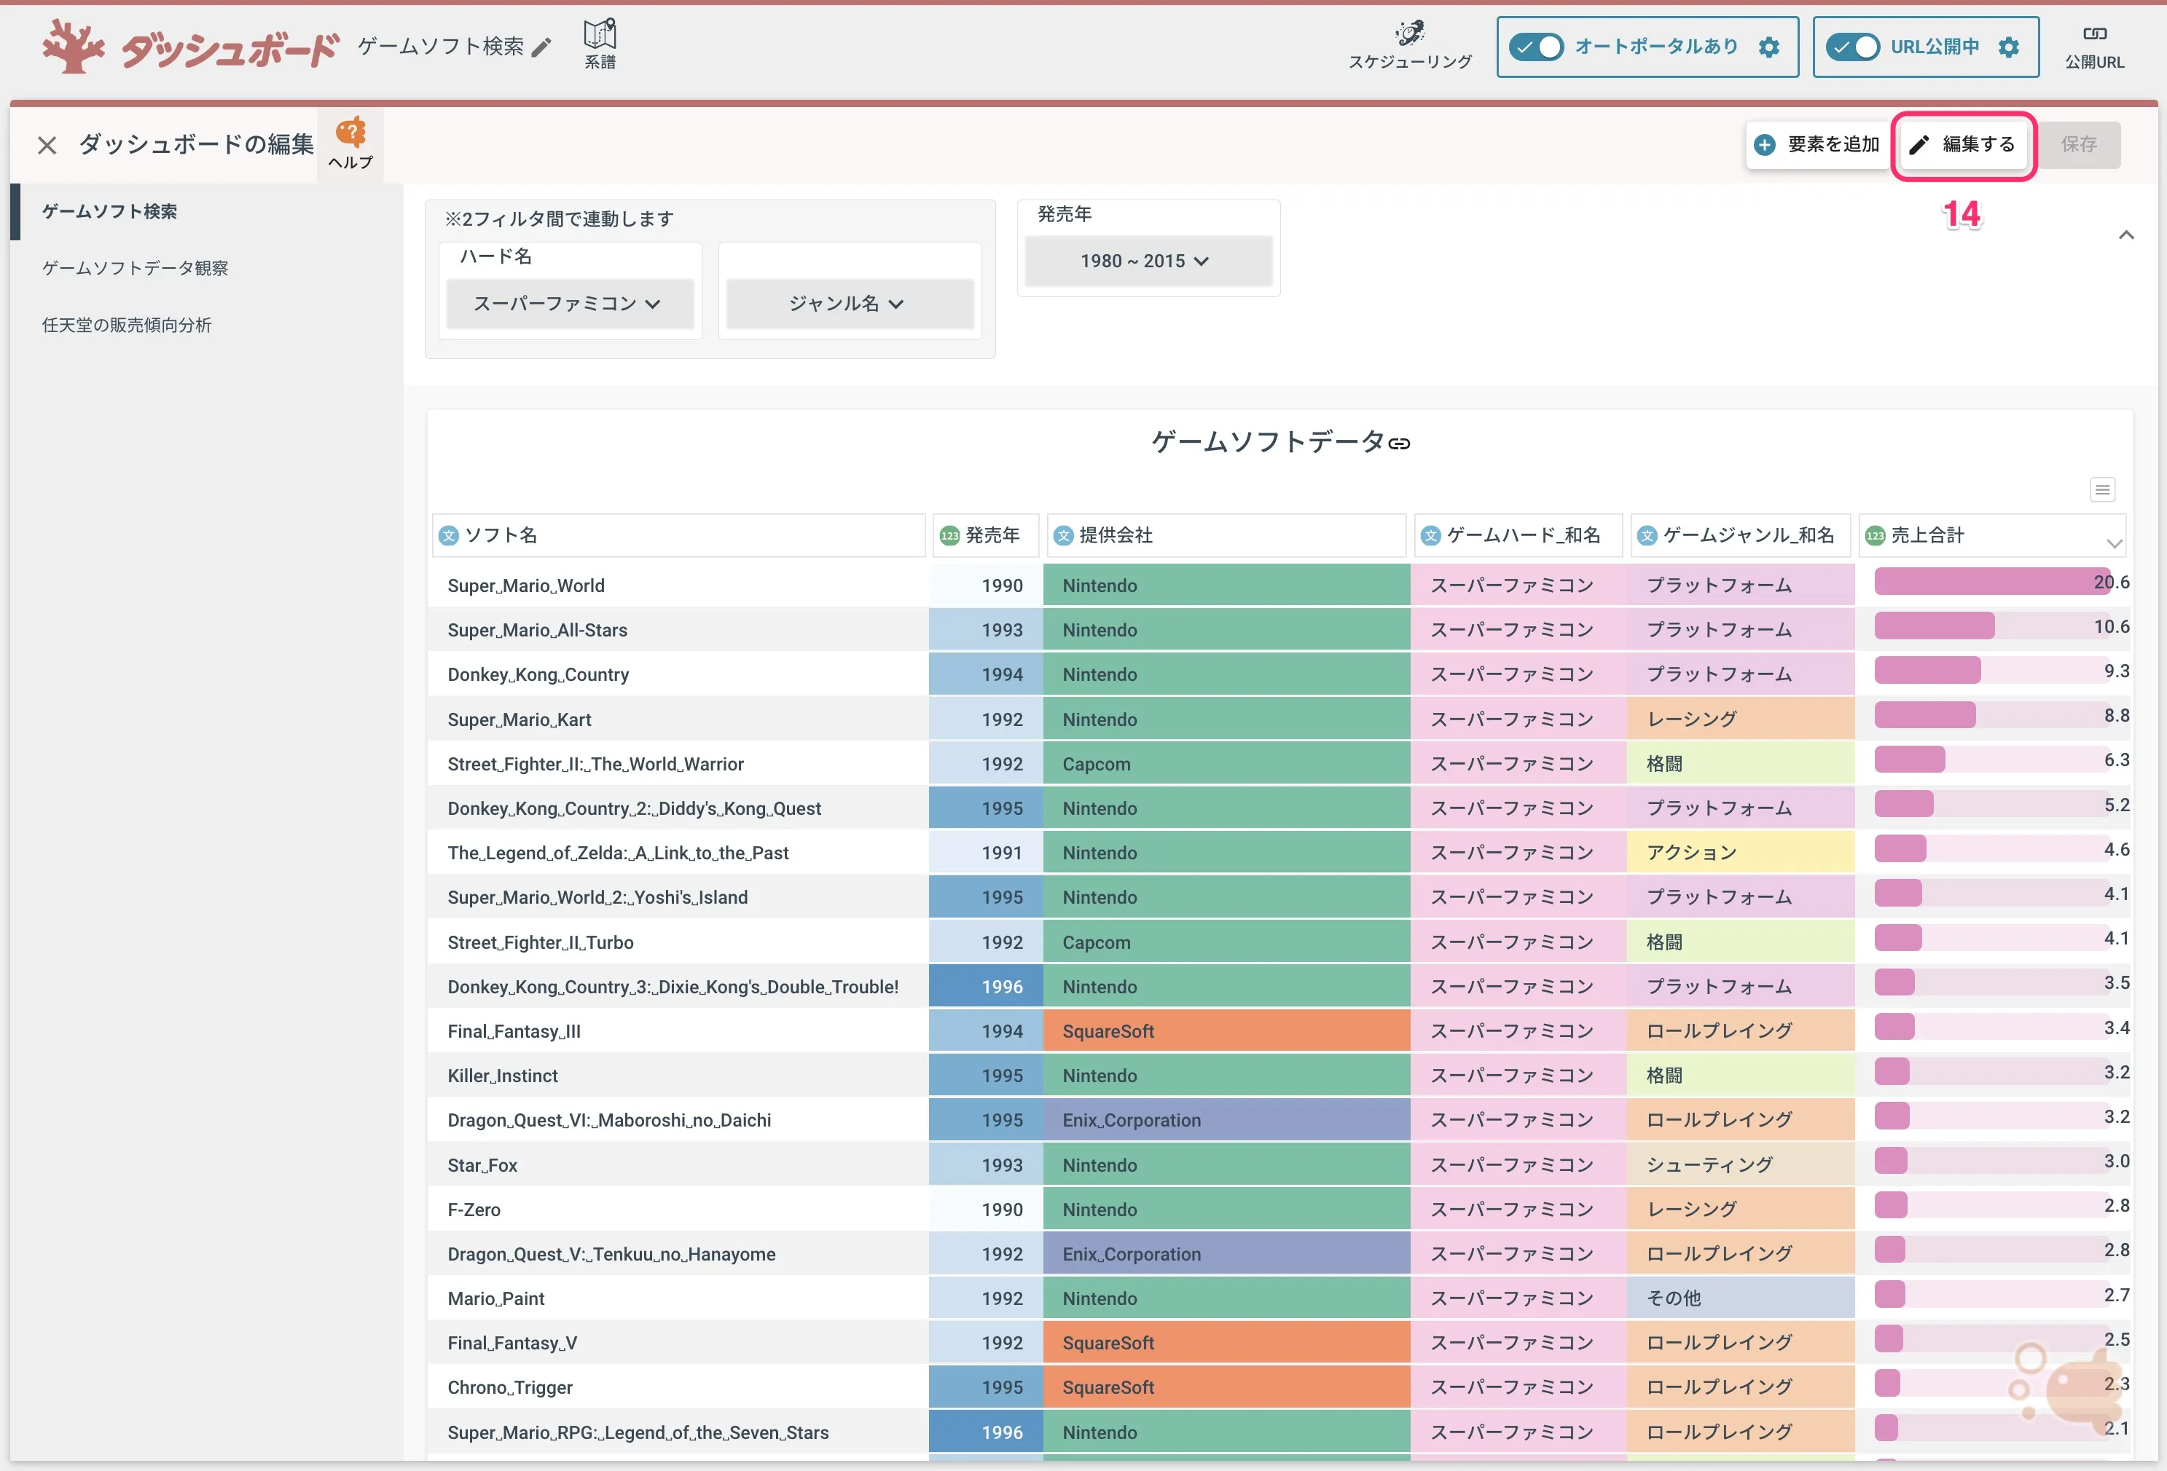2167x1471 pixels.
Task: Click 1996 year cell for Super_Mario_RPG
Action: [986, 1433]
